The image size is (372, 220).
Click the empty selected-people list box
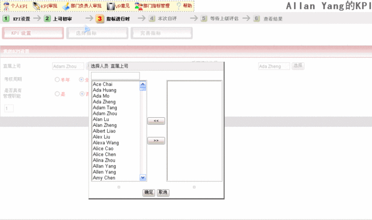point(195,131)
